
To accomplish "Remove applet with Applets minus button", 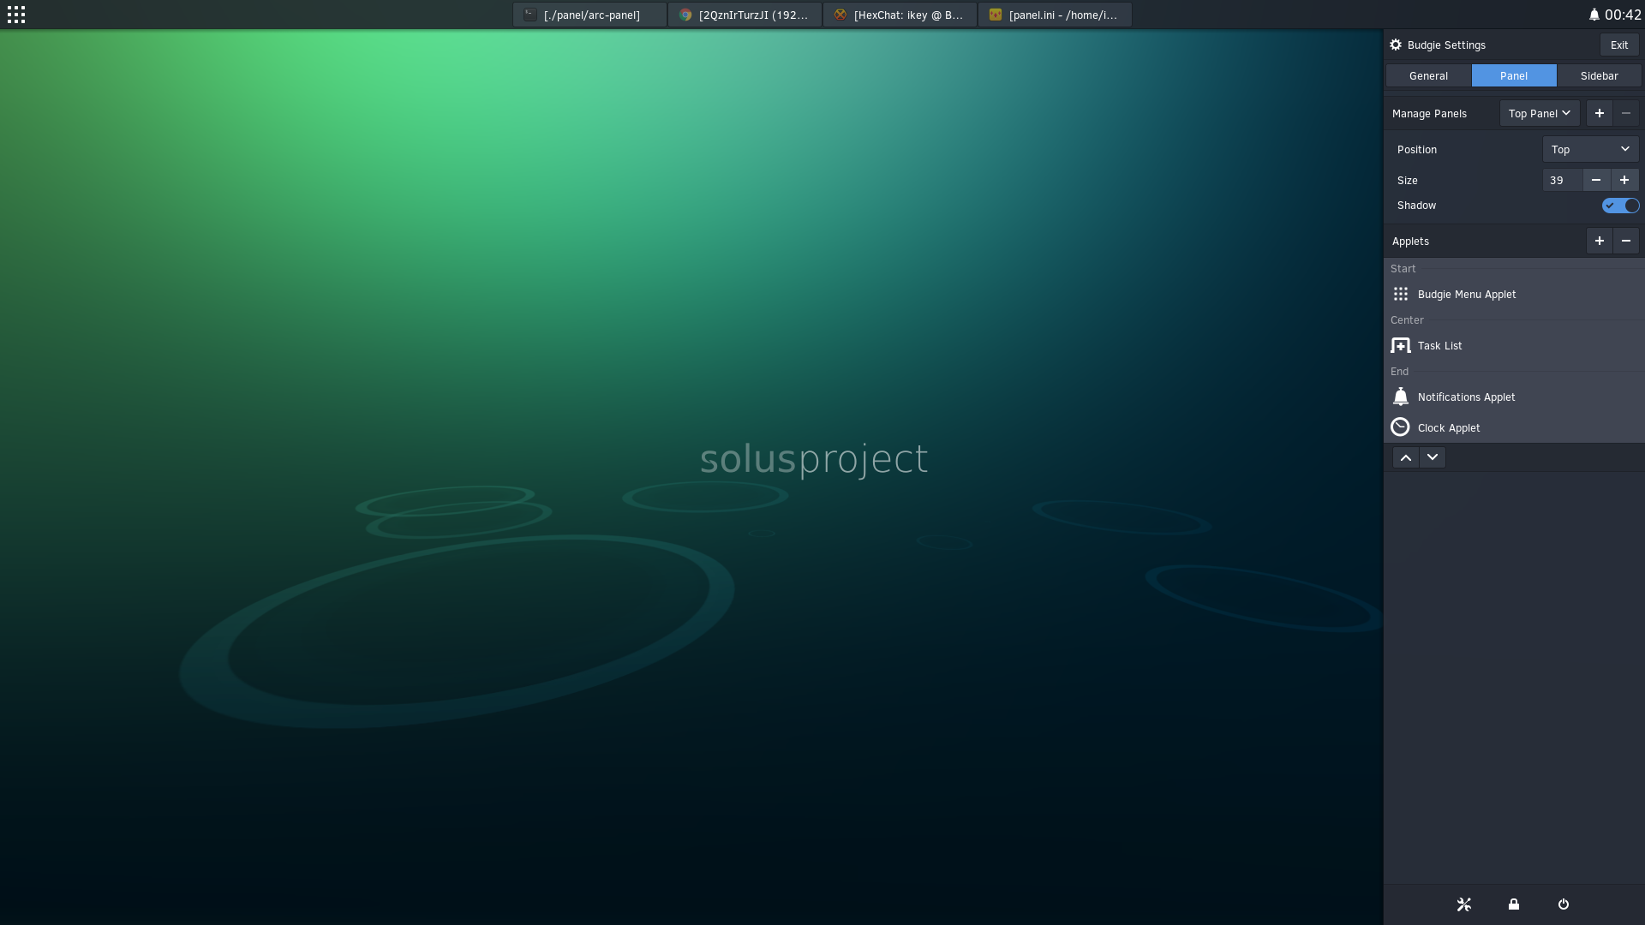I will 1626,241.
